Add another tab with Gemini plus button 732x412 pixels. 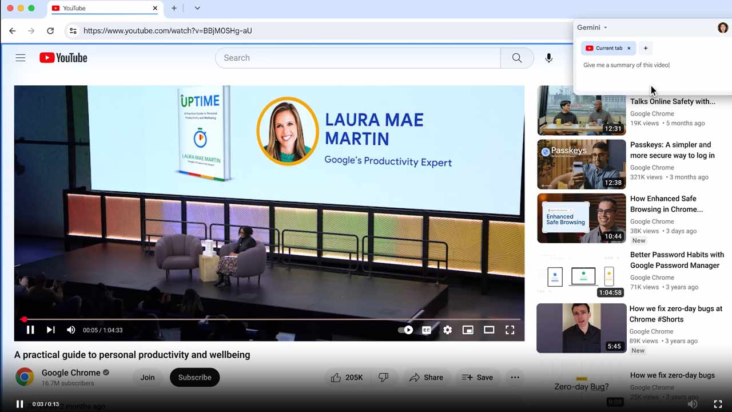tap(646, 48)
